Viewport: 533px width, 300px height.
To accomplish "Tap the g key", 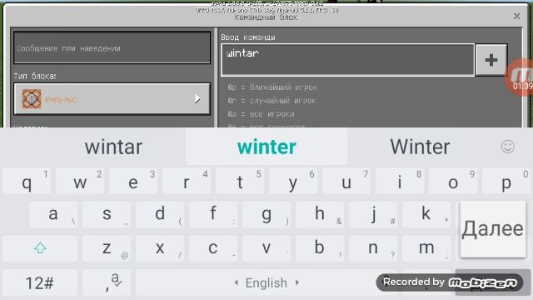I will point(266,214).
